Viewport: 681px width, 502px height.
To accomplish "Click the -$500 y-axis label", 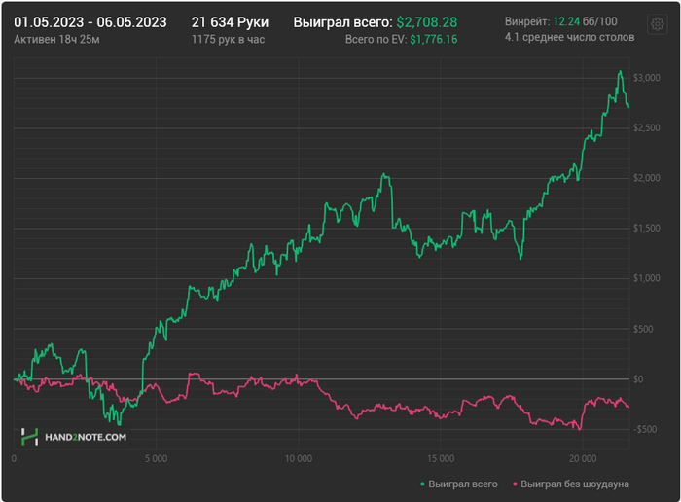I will [x=644, y=429].
